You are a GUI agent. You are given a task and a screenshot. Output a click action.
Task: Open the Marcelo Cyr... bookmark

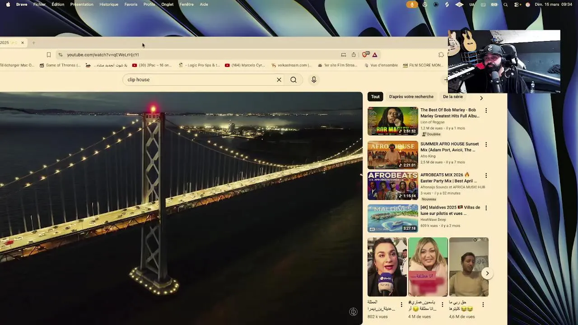245,65
